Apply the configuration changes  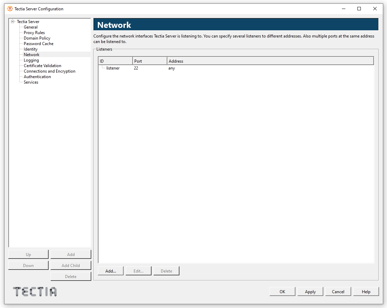pos(310,292)
